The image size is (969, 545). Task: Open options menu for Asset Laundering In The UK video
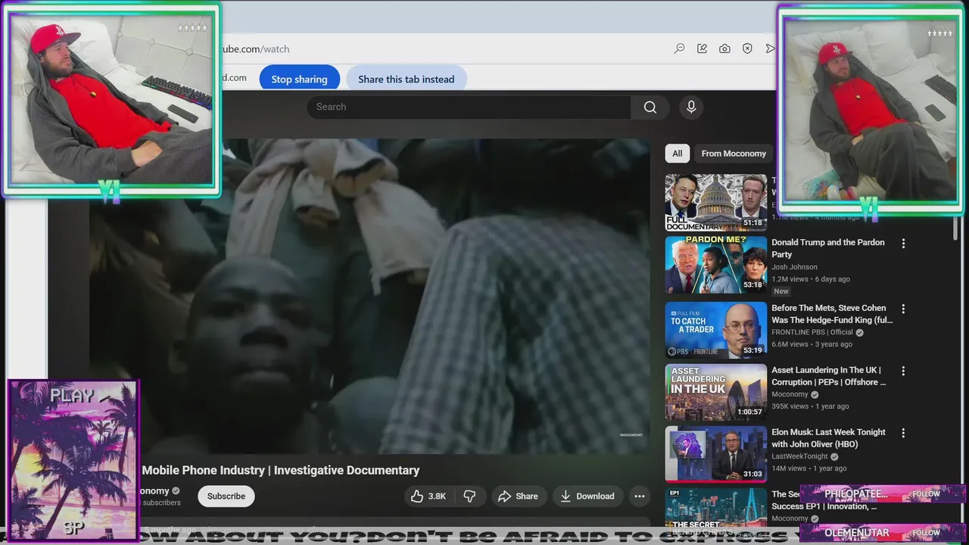[x=903, y=370]
